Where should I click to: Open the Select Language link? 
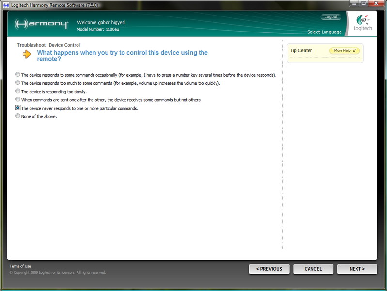tap(324, 32)
